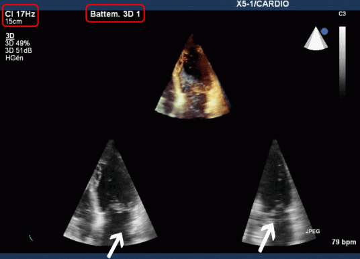This screenshot has width=360, height=259.
Task: Click the 15cm depth setting
Action: pos(13,21)
